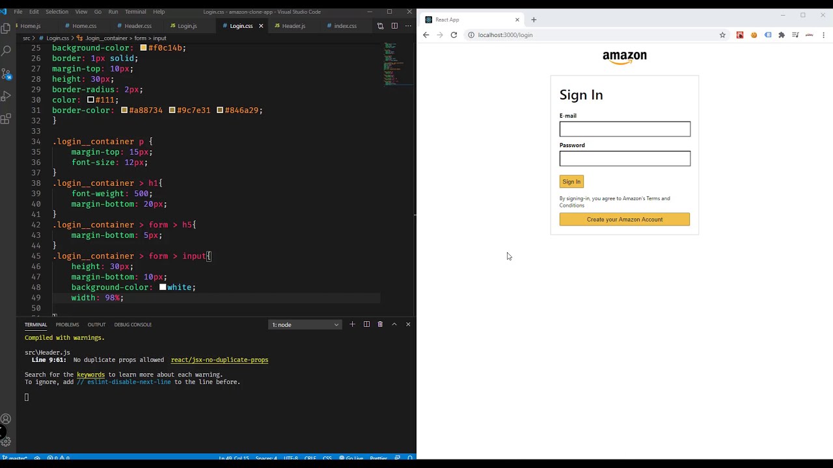Image resolution: width=833 pixels, height=468 pixels.
Task: Close the React App browser tab
Action: (x=517, y=19)
